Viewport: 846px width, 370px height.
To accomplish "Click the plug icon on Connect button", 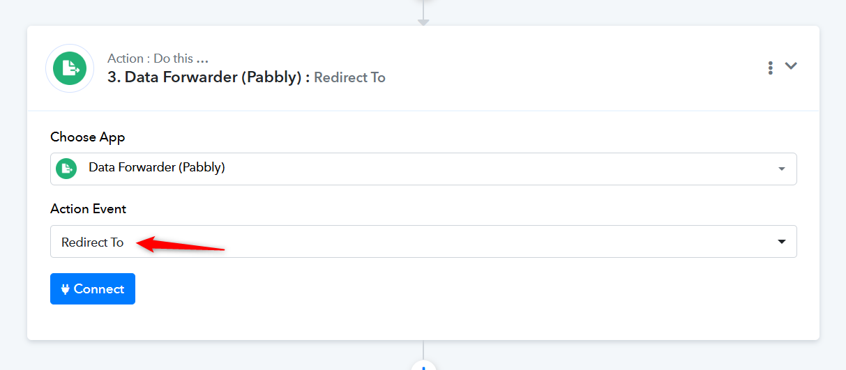I will (x=66, y=289).
